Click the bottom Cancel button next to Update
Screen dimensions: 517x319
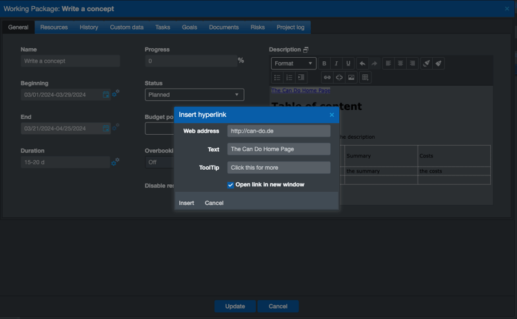pos(278,306)
